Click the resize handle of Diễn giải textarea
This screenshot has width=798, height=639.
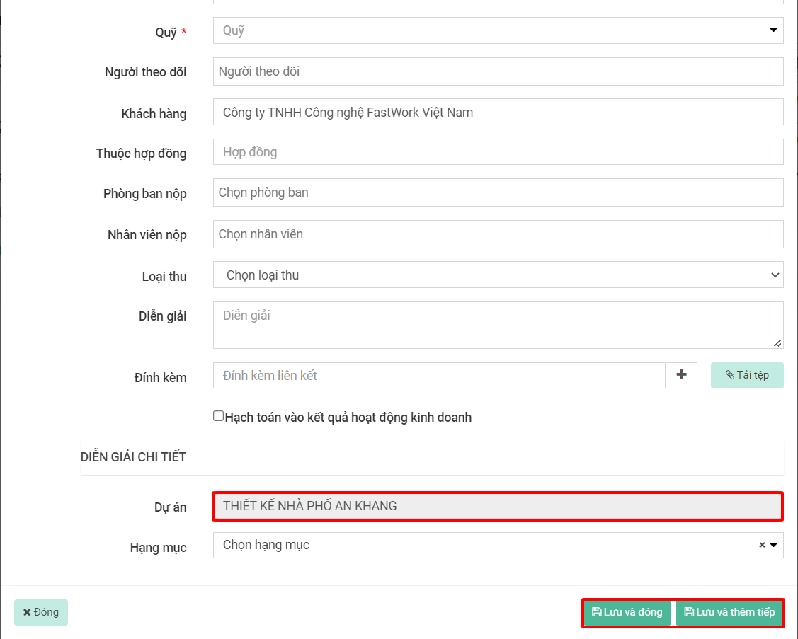pyautogui.click(x=777, y=342)
